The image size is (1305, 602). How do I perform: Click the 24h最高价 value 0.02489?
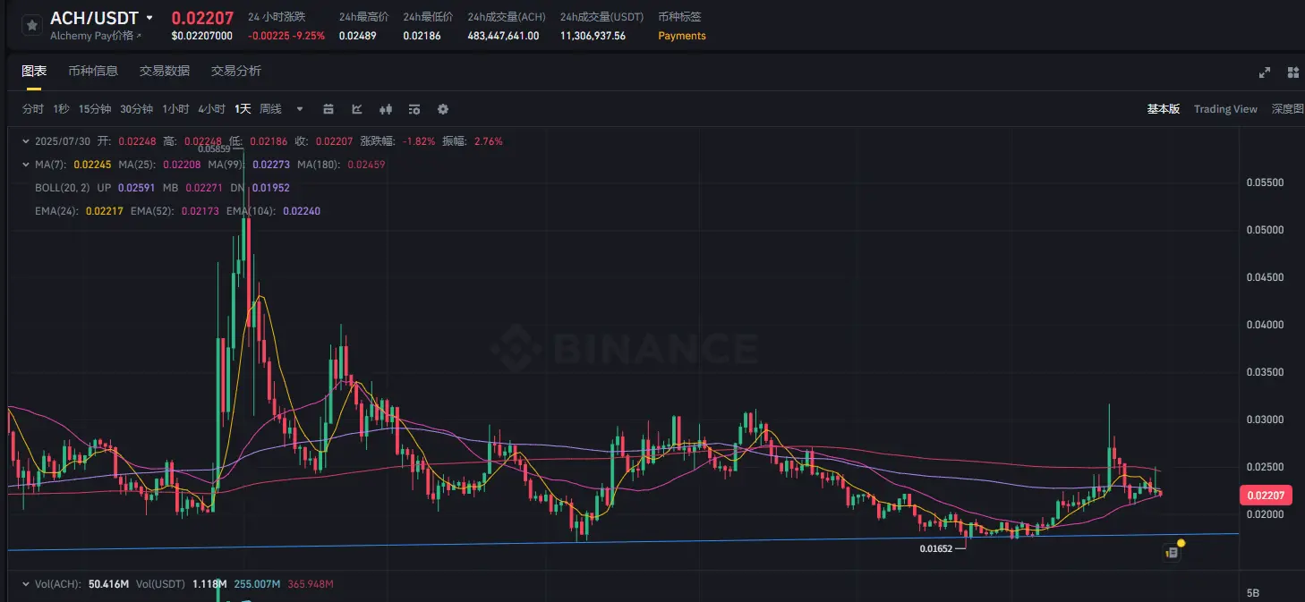coord(358,36)
